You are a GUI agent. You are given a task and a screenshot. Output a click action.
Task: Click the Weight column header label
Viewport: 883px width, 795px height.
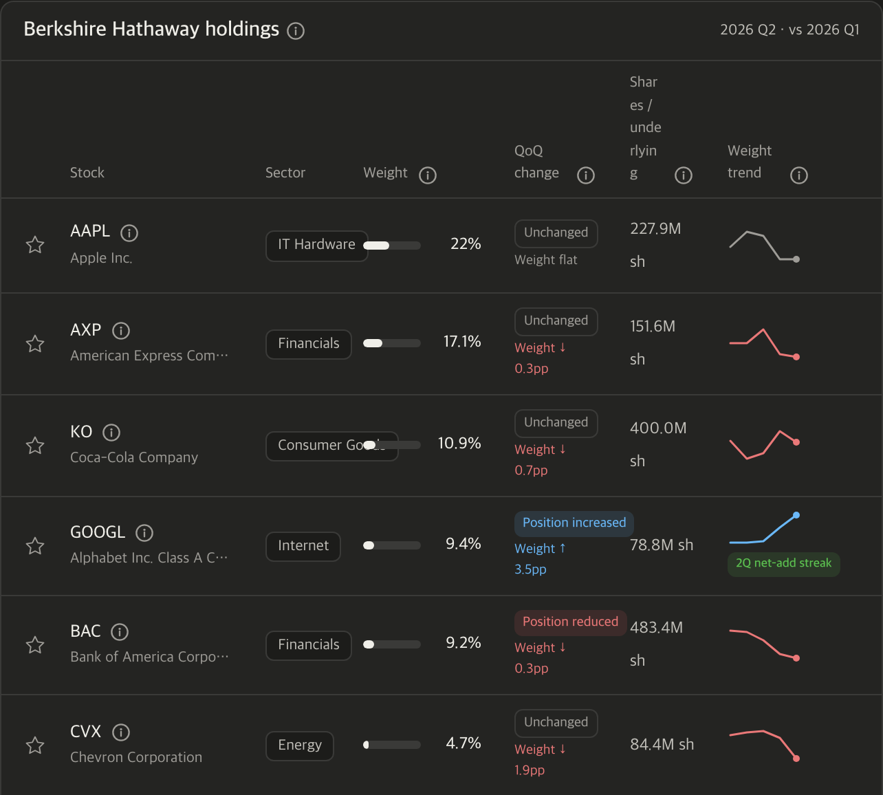[x=385, y=173]
